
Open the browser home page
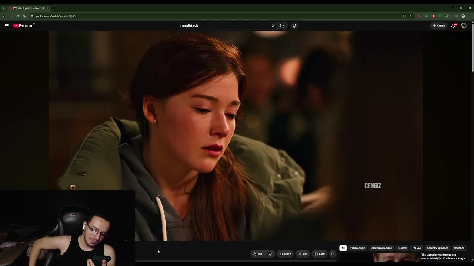coord(24,16)
